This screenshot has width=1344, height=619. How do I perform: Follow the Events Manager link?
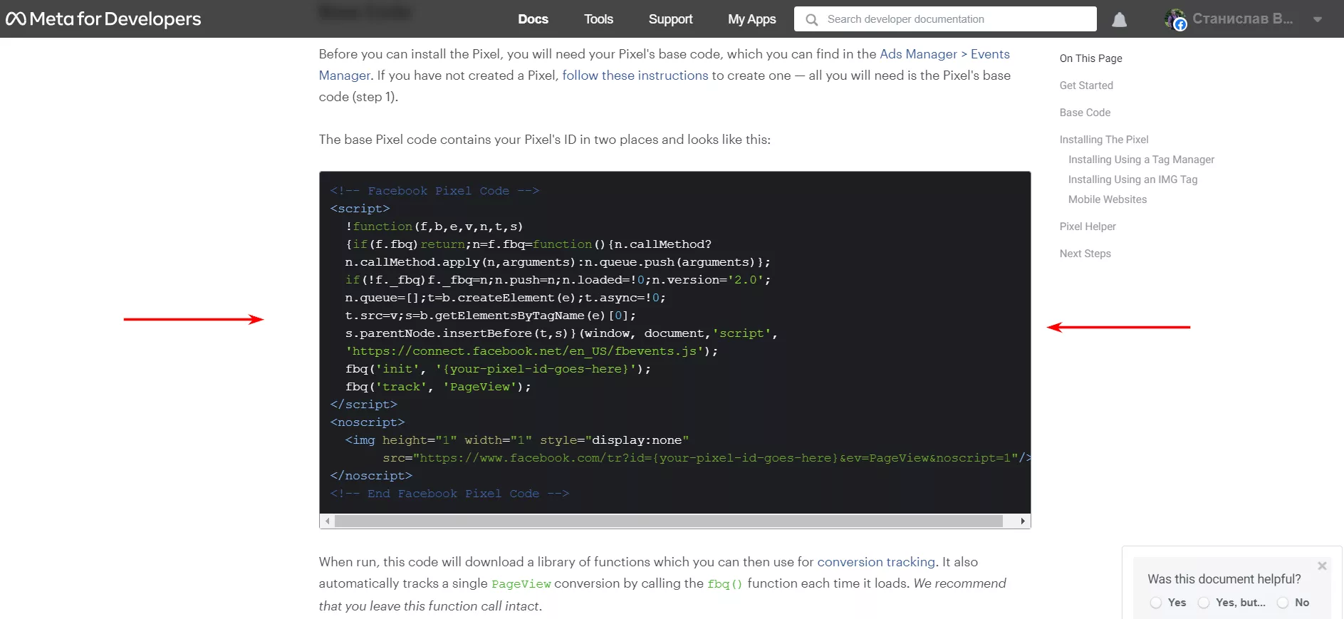point(990,54)
